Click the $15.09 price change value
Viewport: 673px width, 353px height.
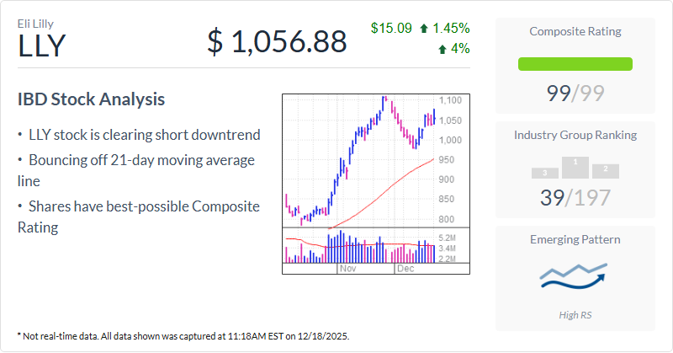(x=391, y=29)
